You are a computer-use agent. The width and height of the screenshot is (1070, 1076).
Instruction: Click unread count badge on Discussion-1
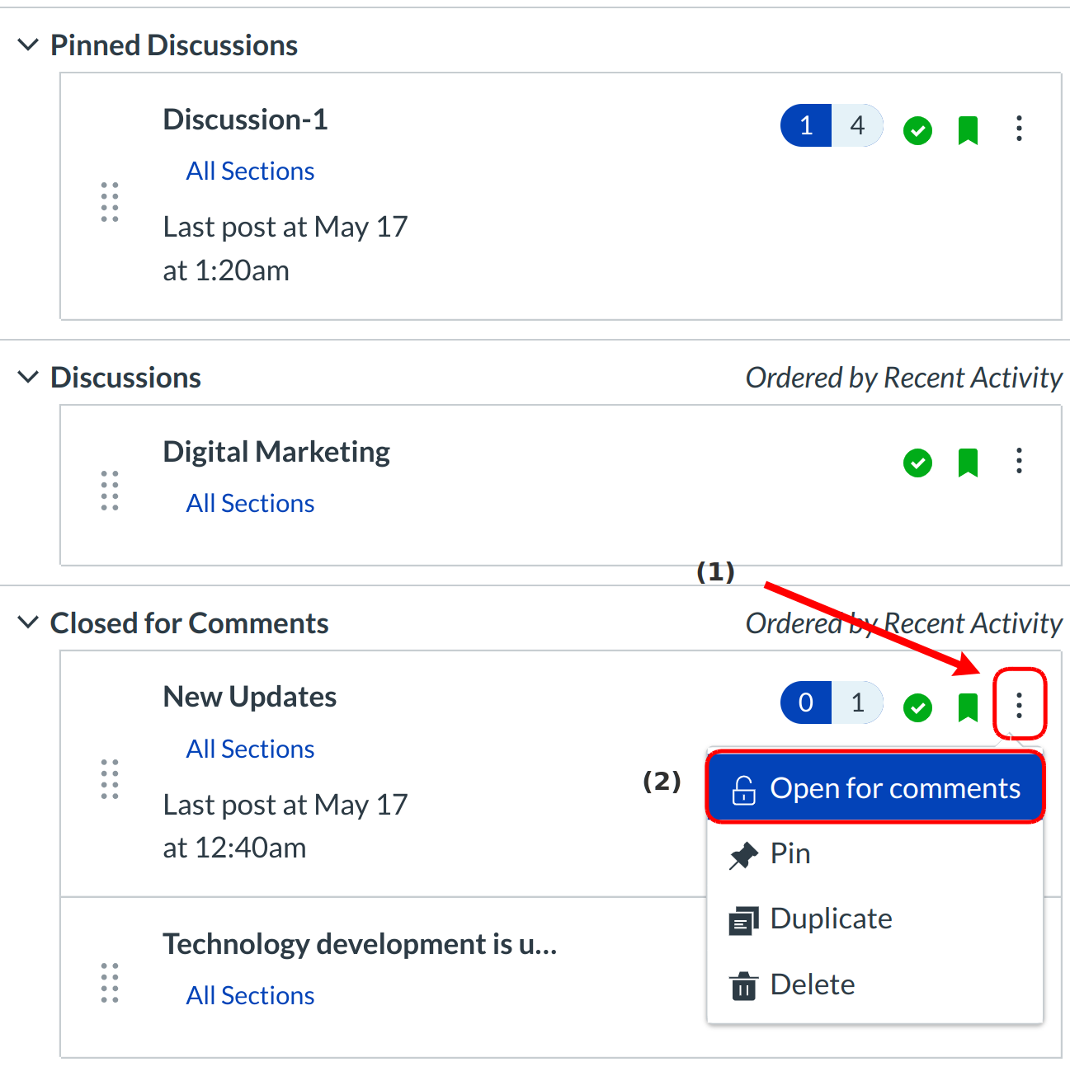(x=806, y=125)
